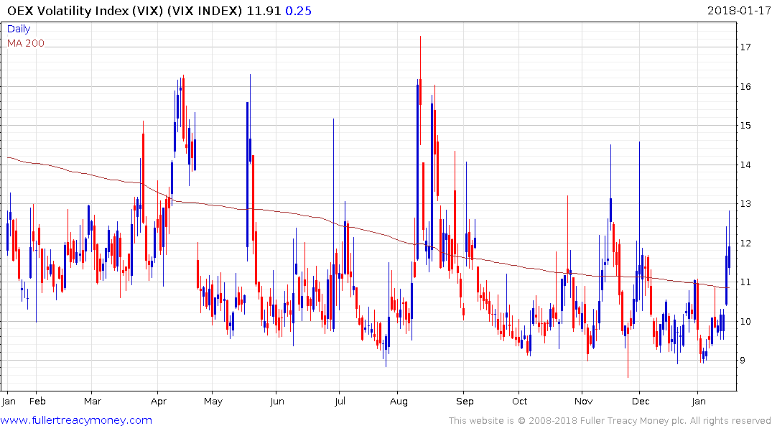Screen dimensions: 772x431
Task: Select the Nov month label on the time axis
Action: pos(583,402)
